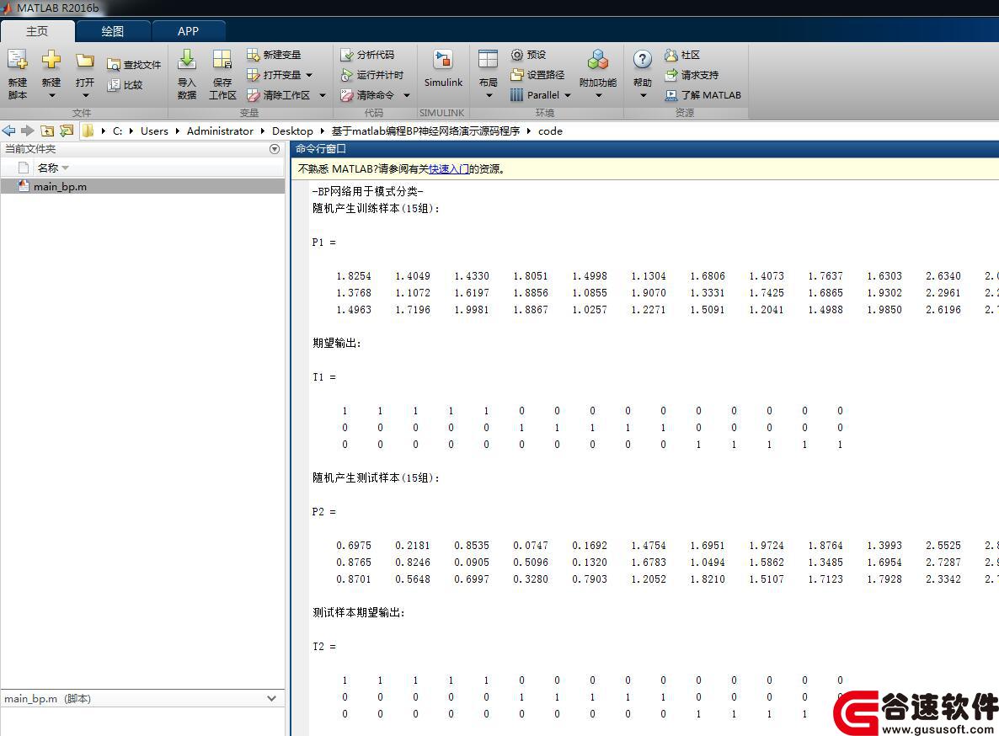The height and width of the screenshot is (736, 999).
Task: Expand Open Variable dropdown arrow
Action: click(309, 75)
